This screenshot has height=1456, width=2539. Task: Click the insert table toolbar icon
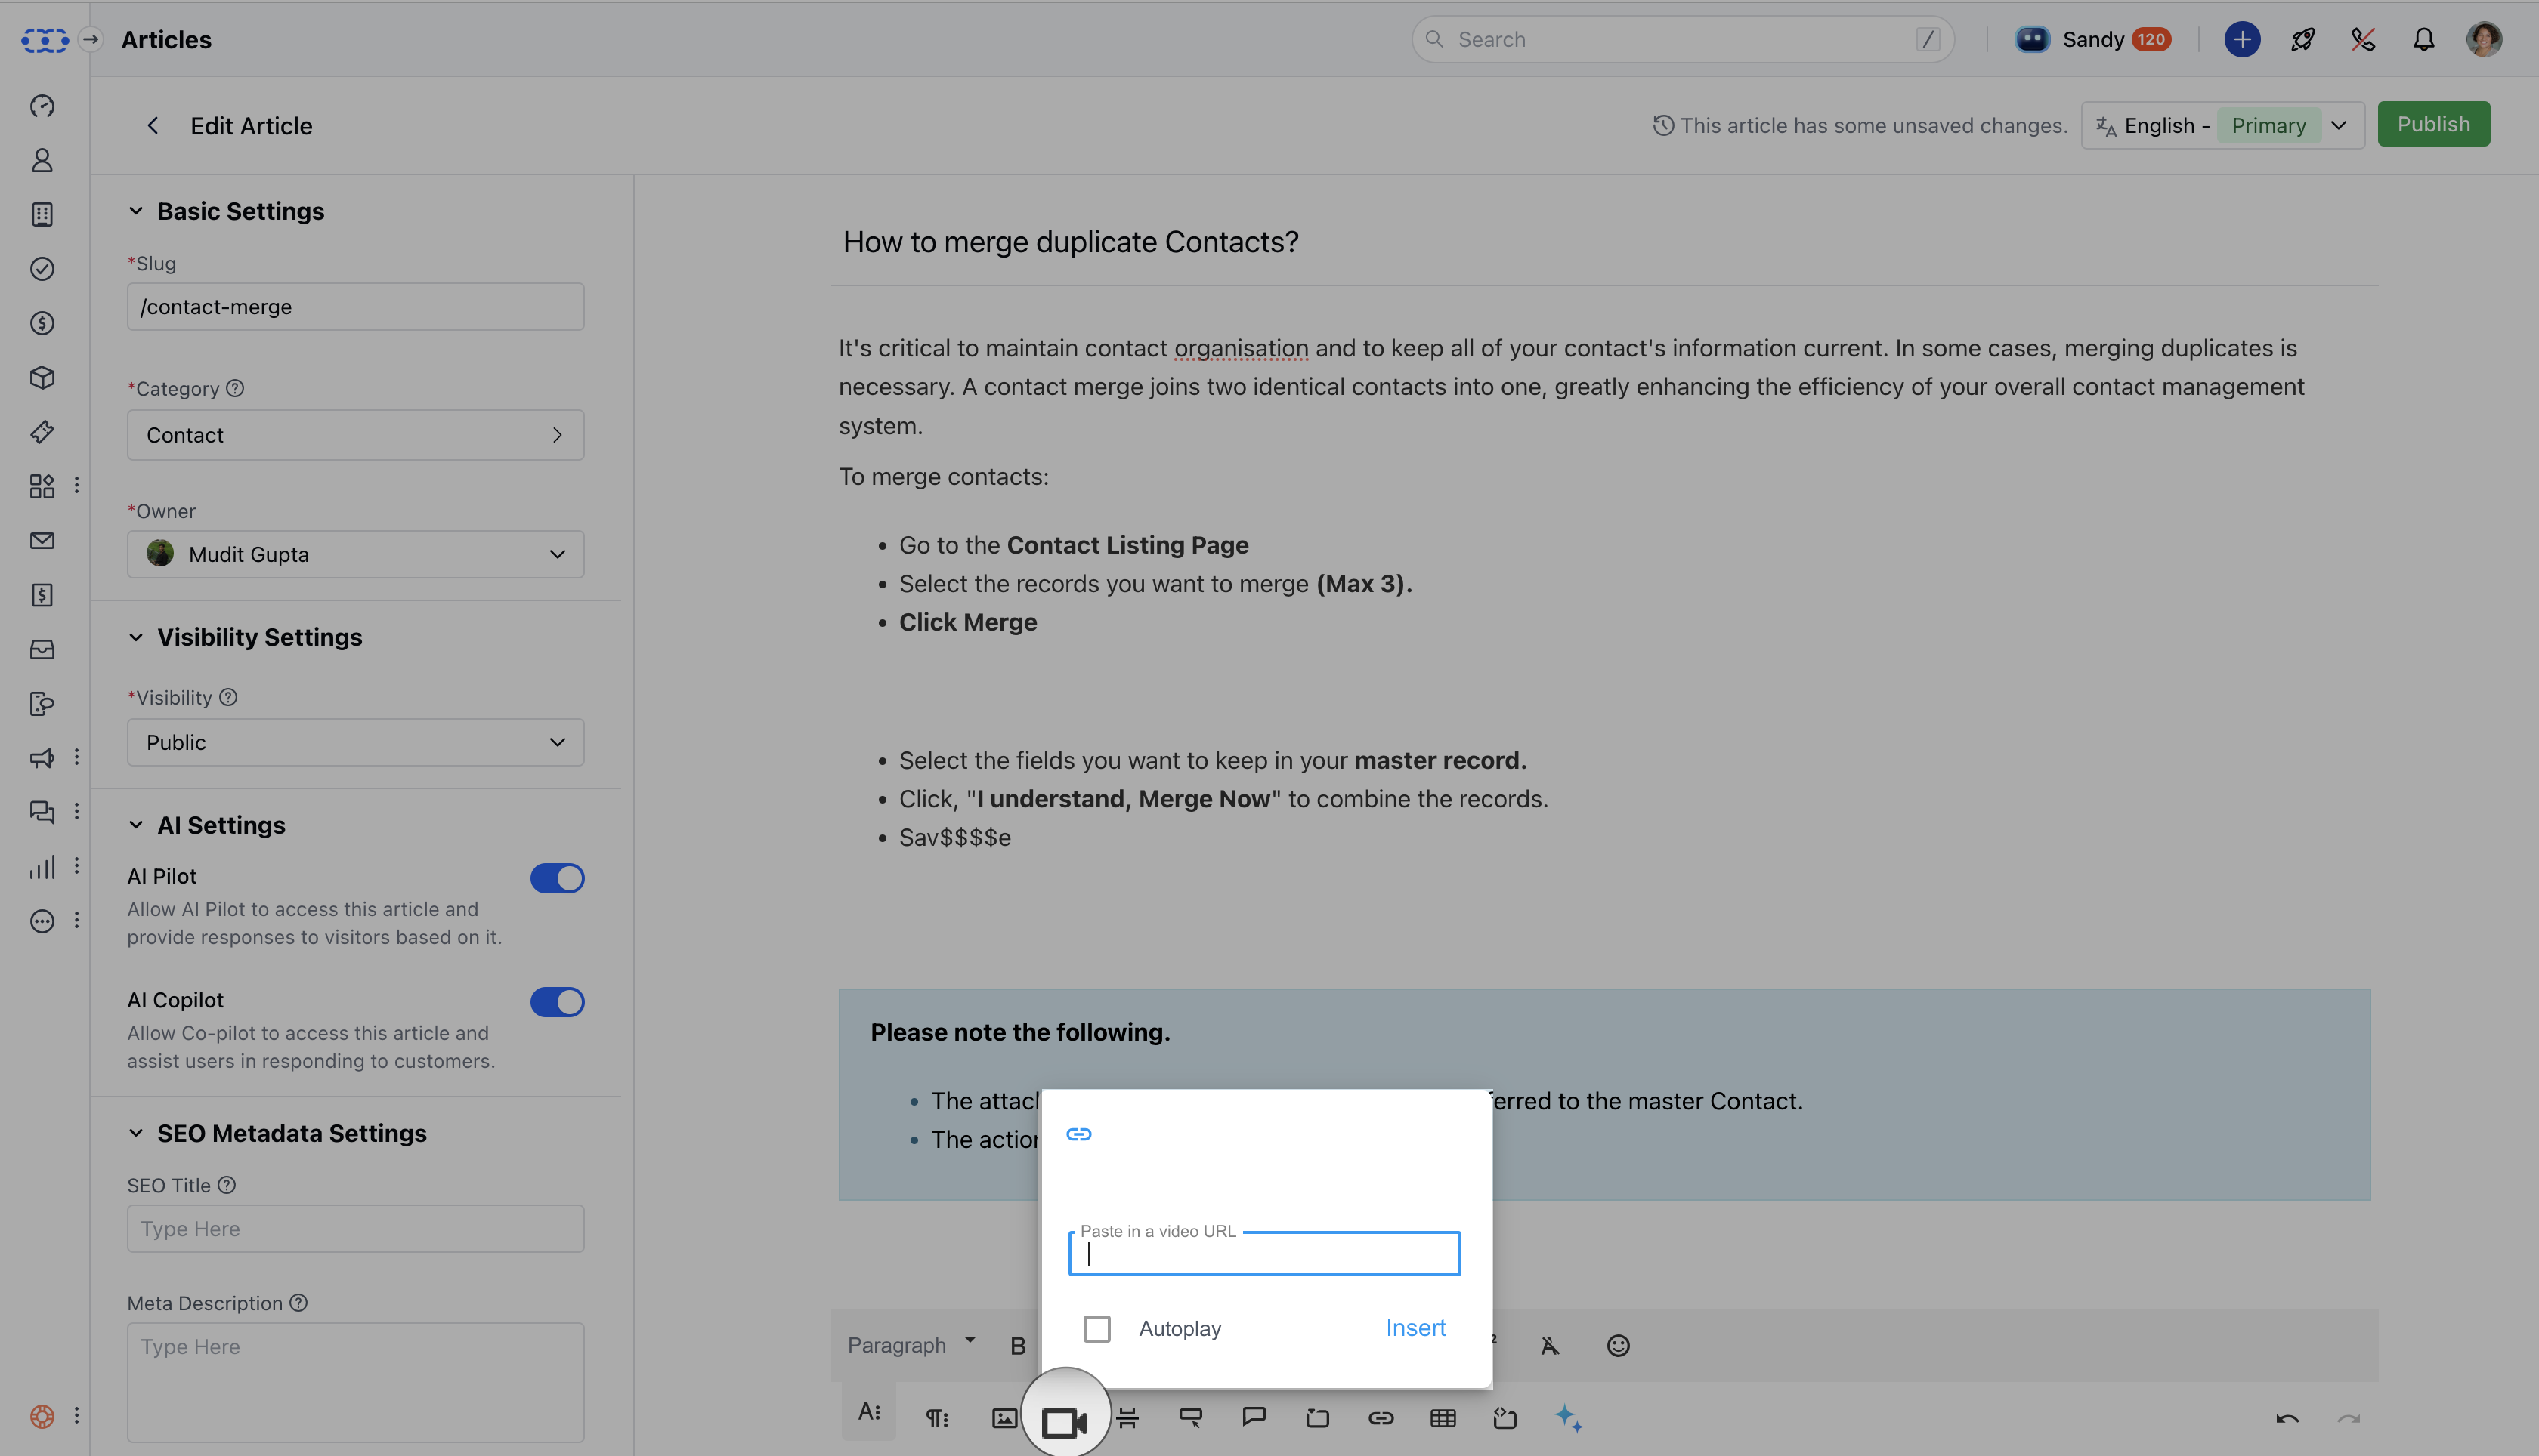(x=1443, y=1418)
